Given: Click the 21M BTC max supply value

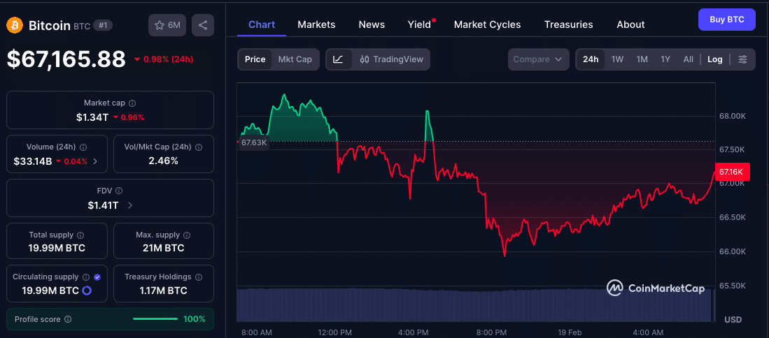Looking at the screenshot, I should point(163,248).
